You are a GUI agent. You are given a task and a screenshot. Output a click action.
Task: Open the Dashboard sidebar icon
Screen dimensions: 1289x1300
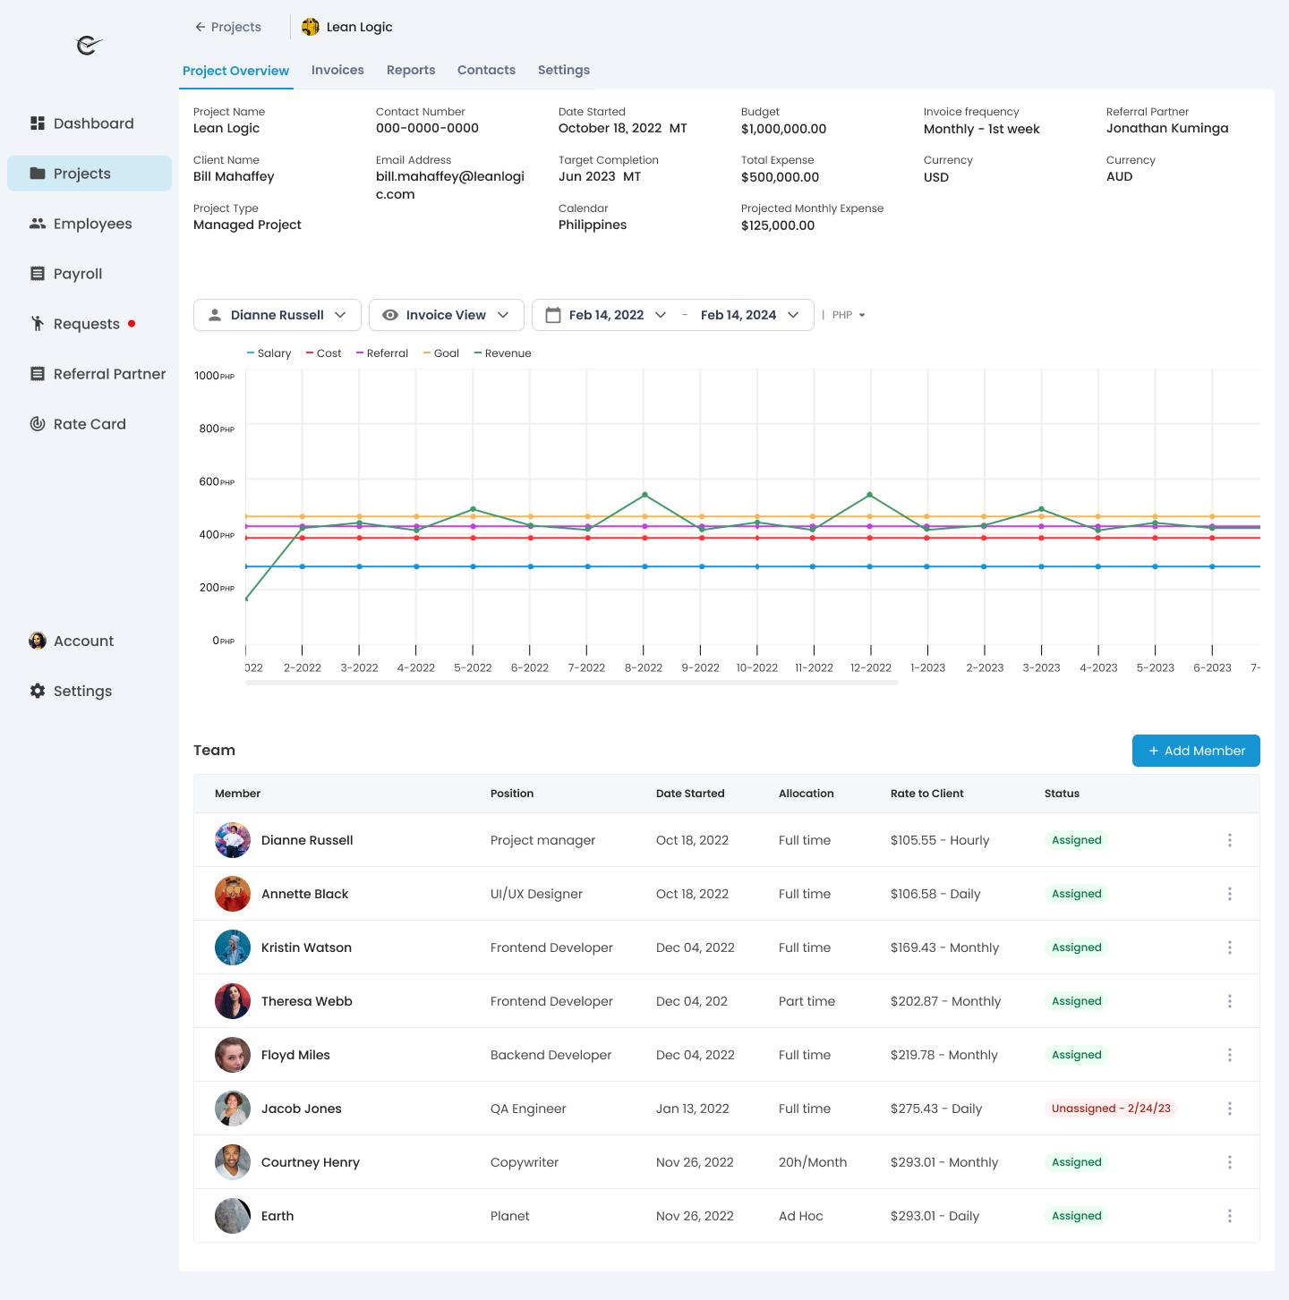pyautogui.click(x=38, y=123)
